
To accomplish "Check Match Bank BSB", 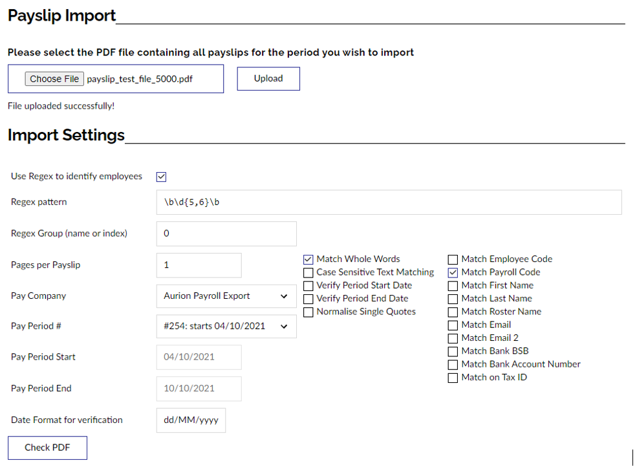I will point(453,351).
